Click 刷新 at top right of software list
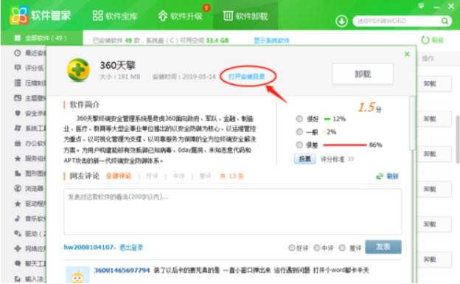This screenshot has width=460, height=284. click(433, 40)
